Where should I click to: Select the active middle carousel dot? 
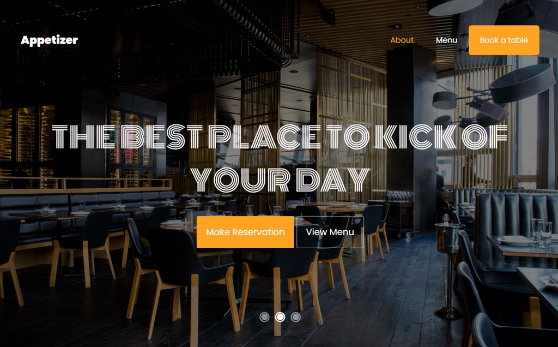point(280,316)
